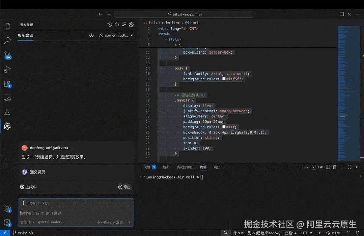The image size is (364, 236).
Task: Open Lingma settings gear
Action: [x=131, y=25]
